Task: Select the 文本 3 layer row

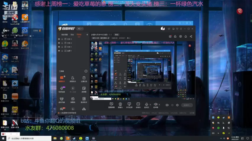Action: [73, 39]
